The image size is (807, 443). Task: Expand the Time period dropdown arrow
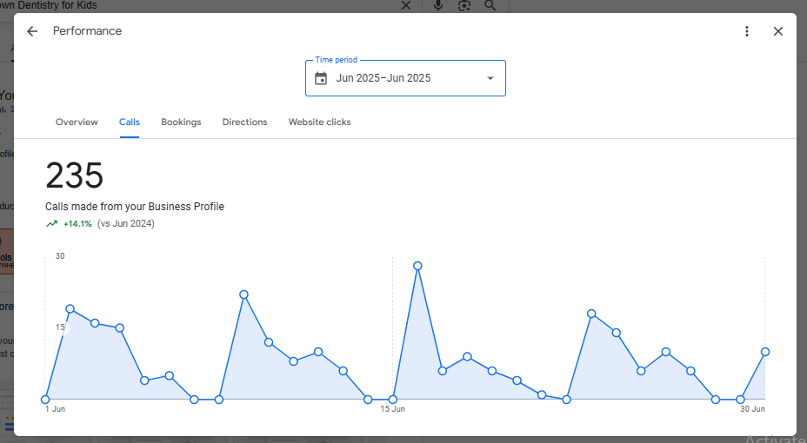(490, 78)
